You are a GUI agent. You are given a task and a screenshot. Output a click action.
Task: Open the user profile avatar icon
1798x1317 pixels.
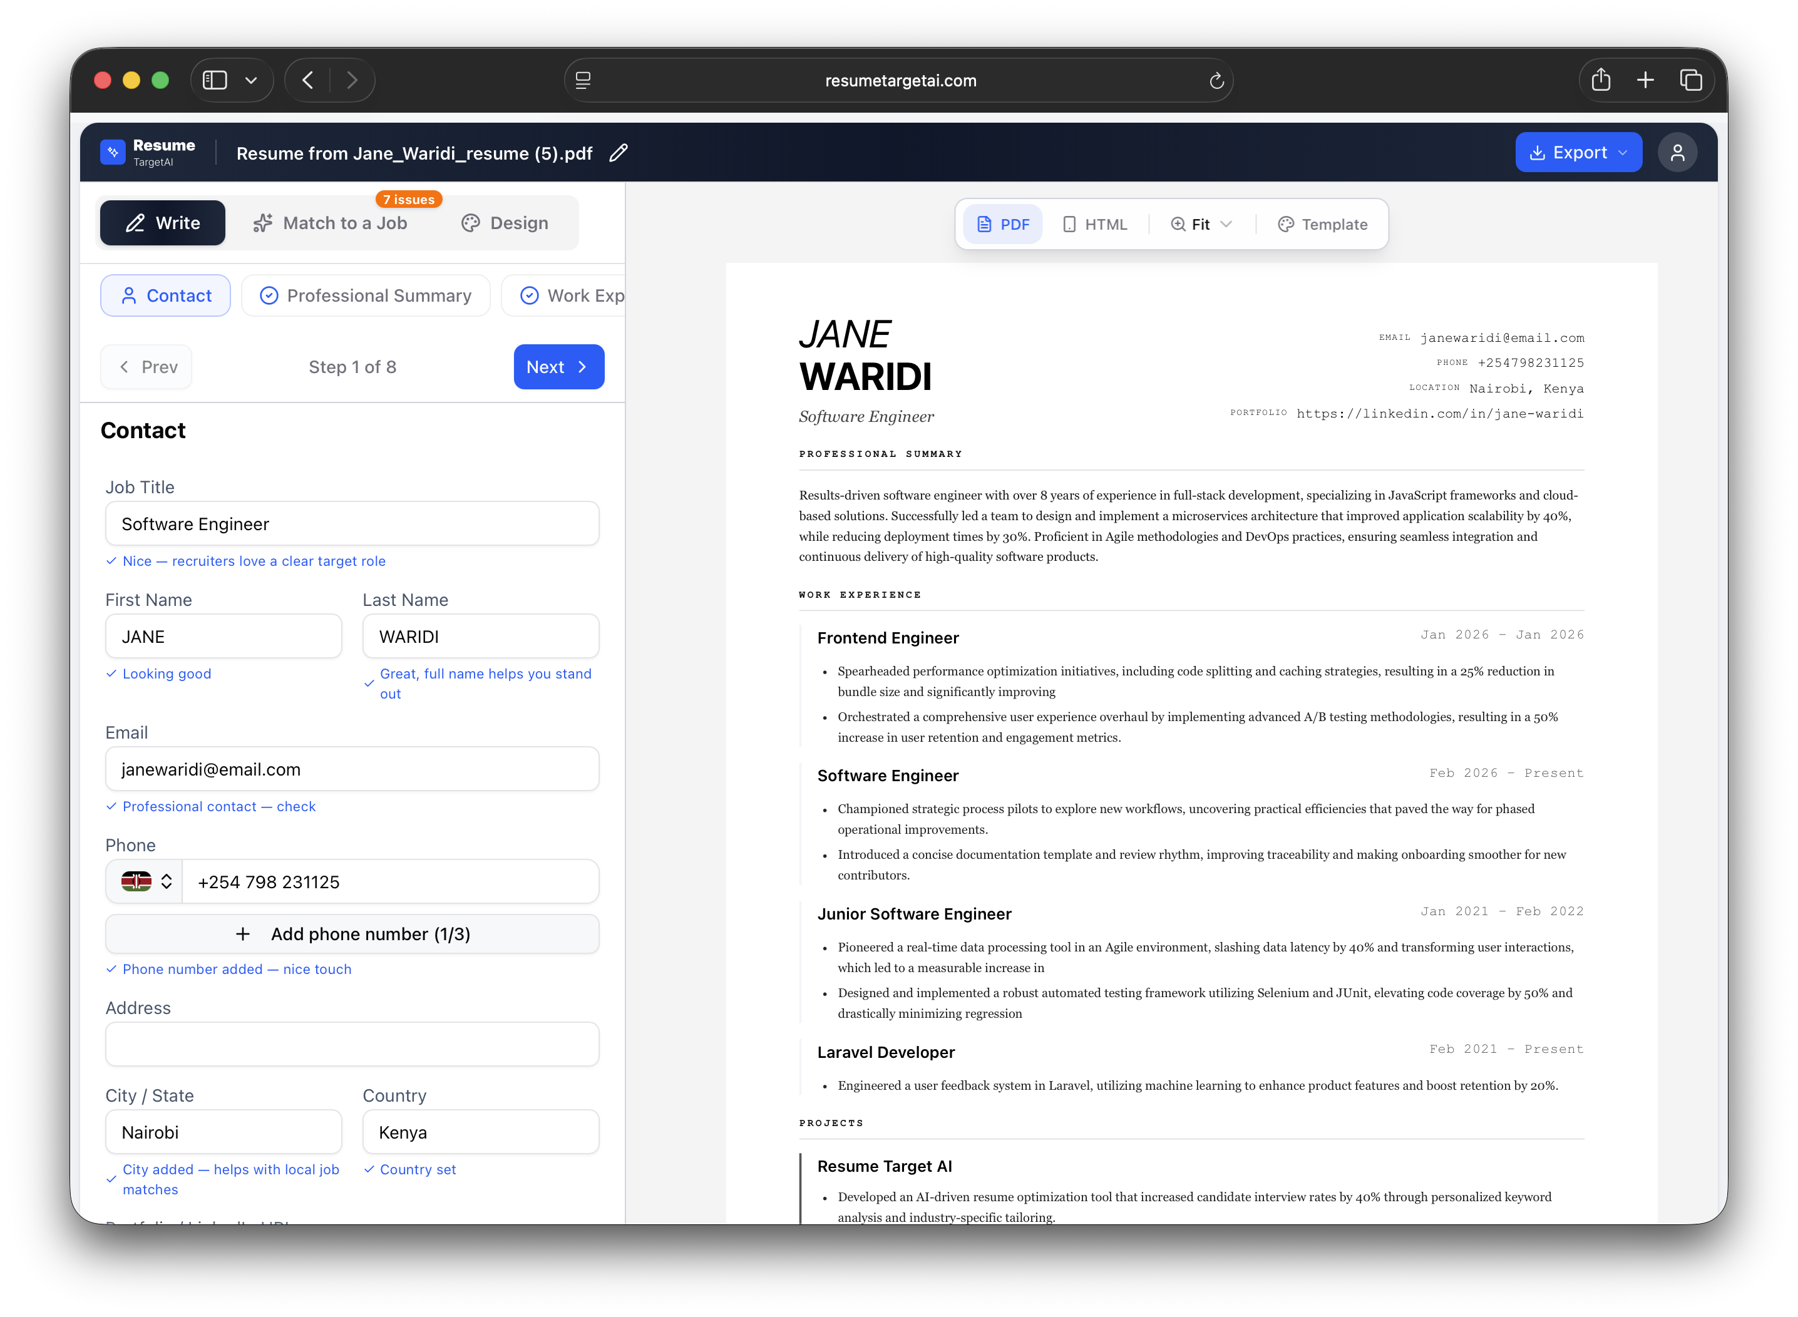pos(1677,152)
